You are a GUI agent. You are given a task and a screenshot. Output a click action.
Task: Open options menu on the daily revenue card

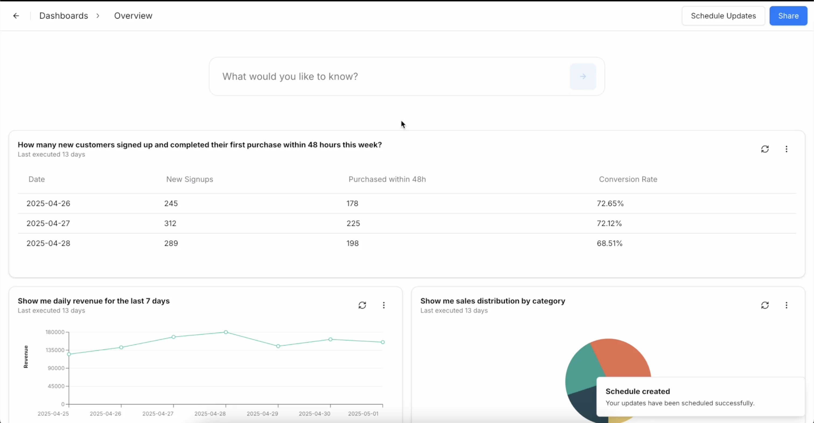tap(384, 305)
